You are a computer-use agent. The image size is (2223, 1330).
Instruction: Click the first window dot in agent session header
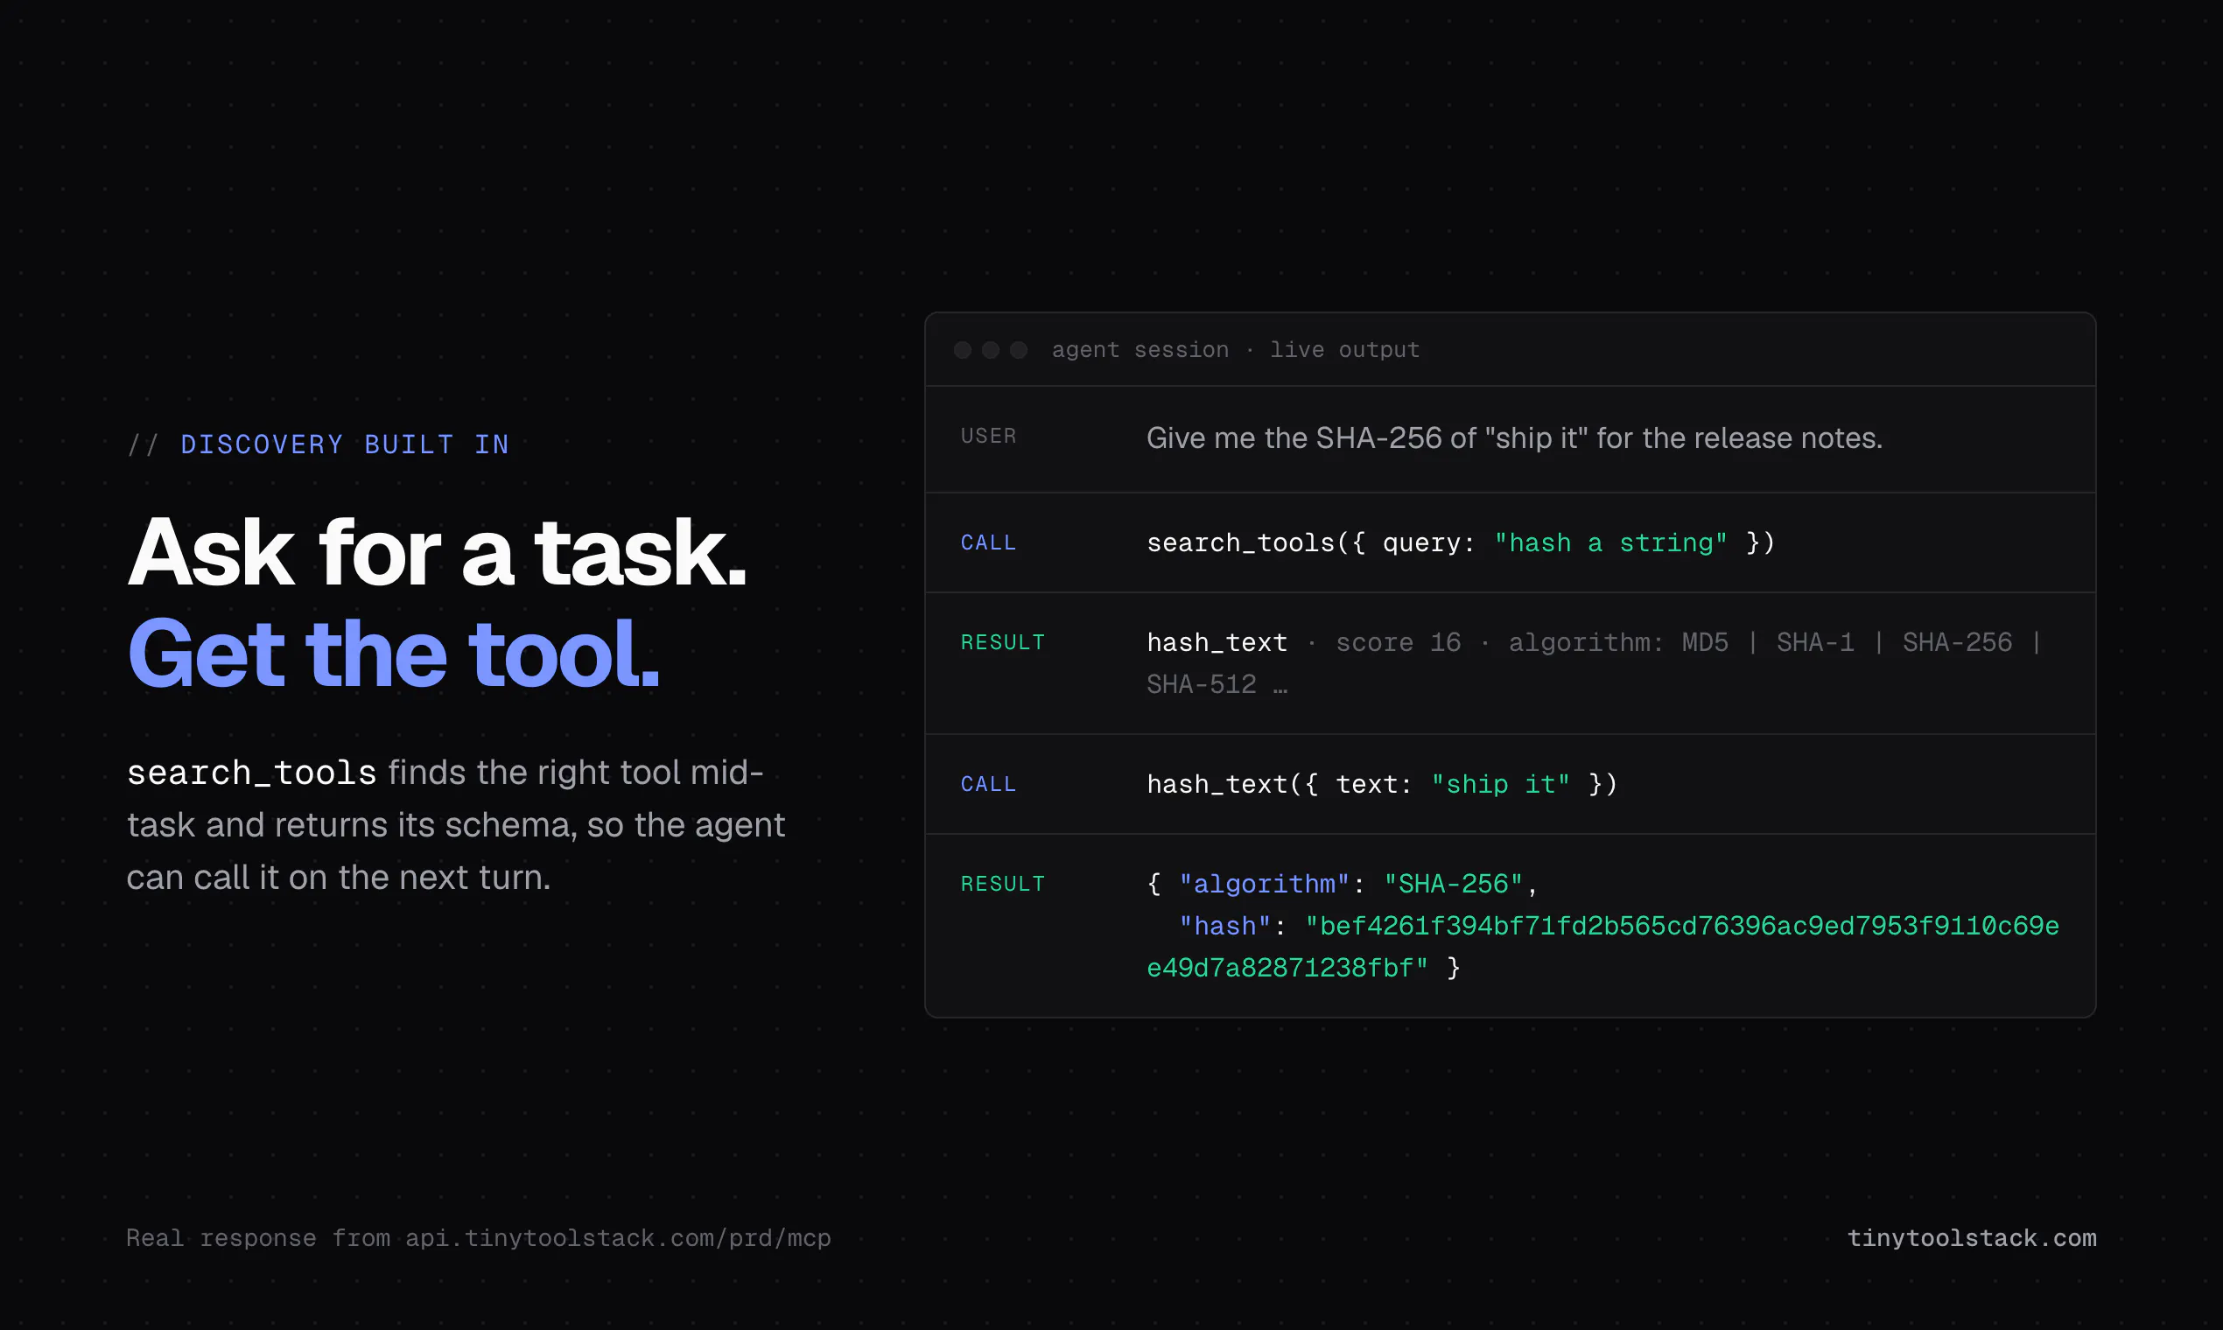(x=962, y=349)
